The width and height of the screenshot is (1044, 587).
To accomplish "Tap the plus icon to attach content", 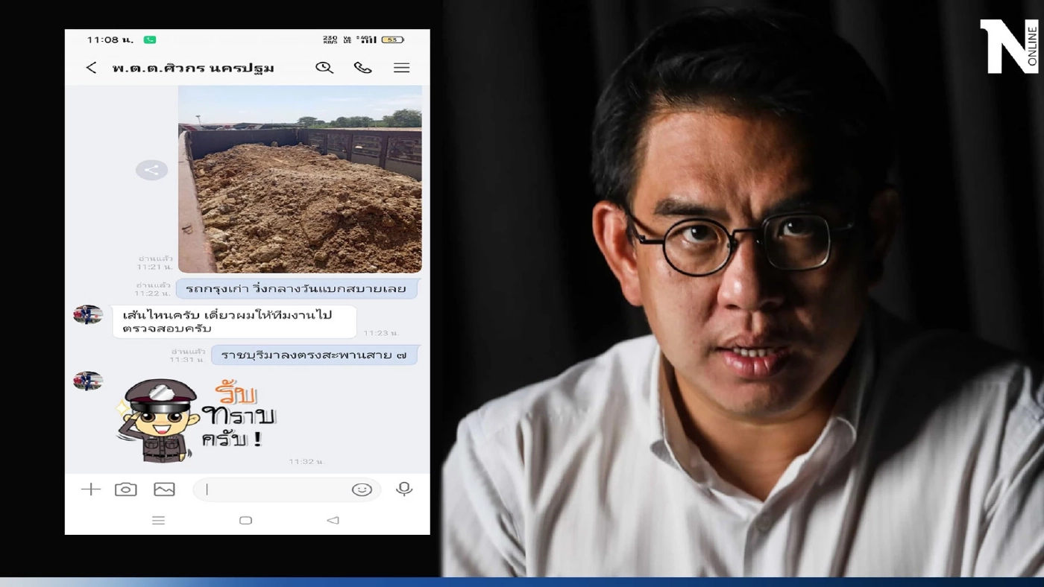I will coord(90,489).
